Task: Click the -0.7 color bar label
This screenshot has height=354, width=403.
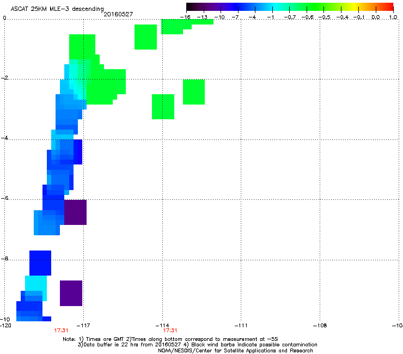Action: coord(290,17)
